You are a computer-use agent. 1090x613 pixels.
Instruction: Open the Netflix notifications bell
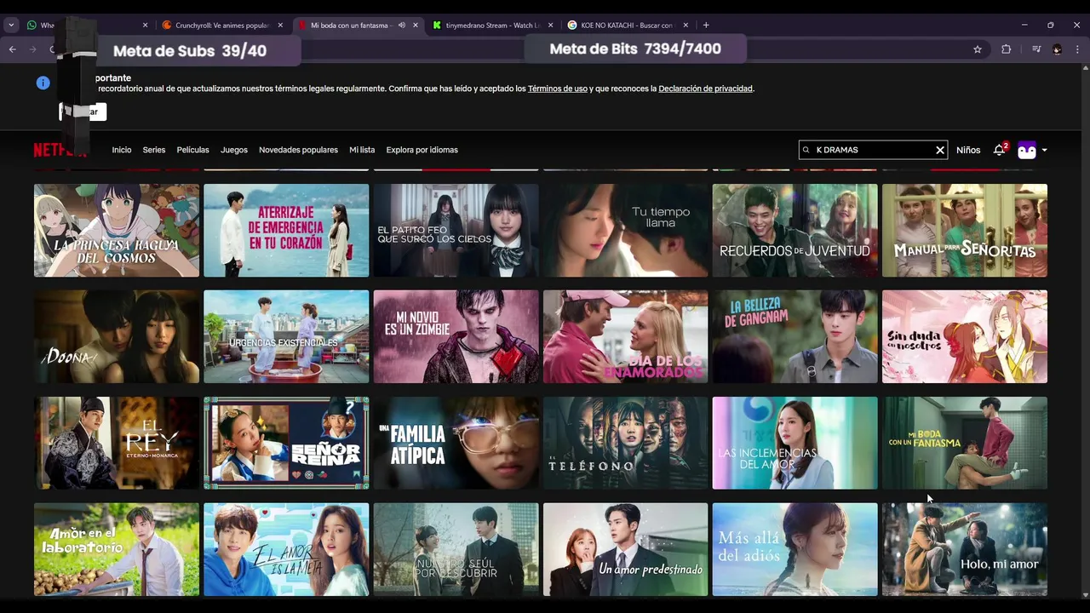tap(999, 150)
